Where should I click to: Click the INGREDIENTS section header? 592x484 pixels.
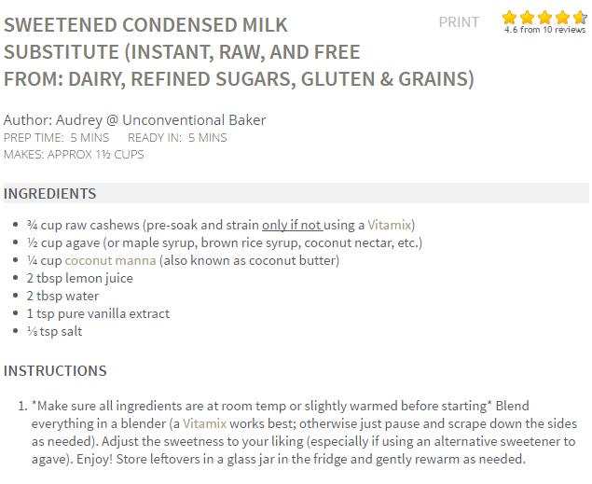pos(49,194)
